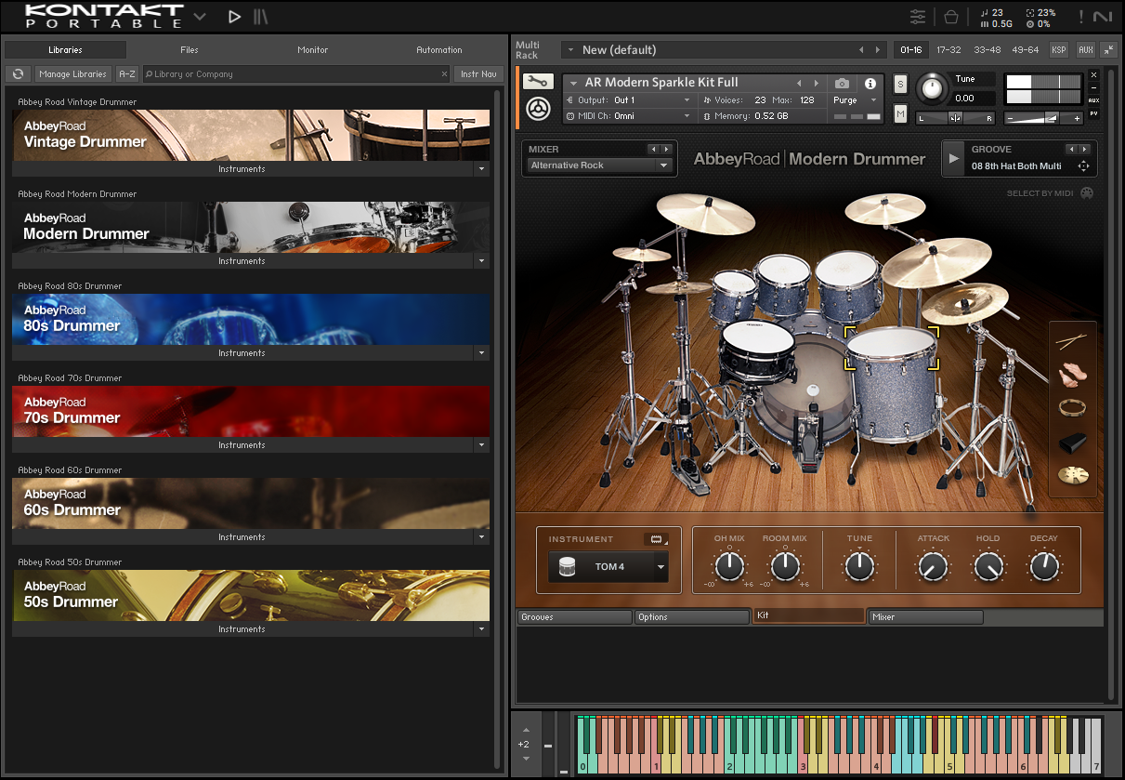Click the Instr Nav button
1125x780 pixels.
[x=478, y=74]
